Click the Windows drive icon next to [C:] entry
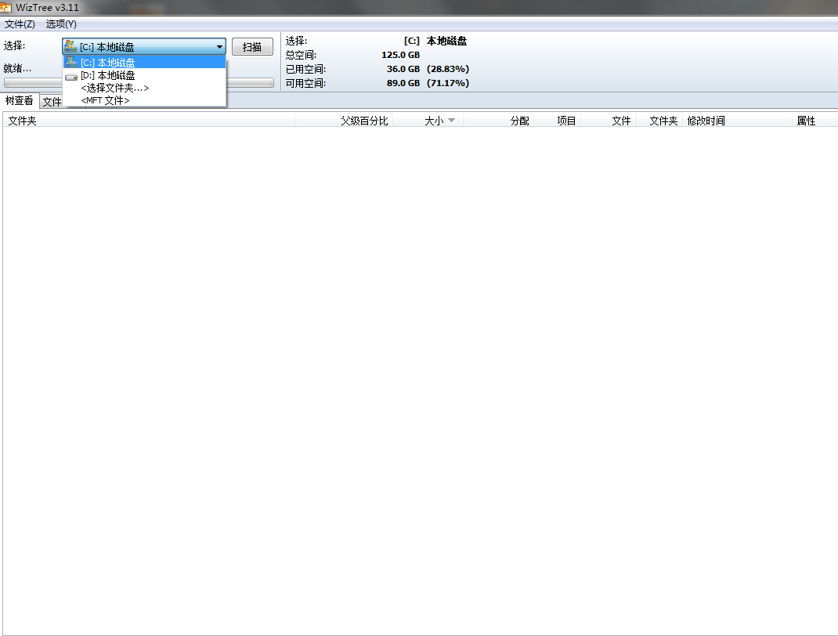The width and height of the screenshot is (838, 636). [71, 62]
